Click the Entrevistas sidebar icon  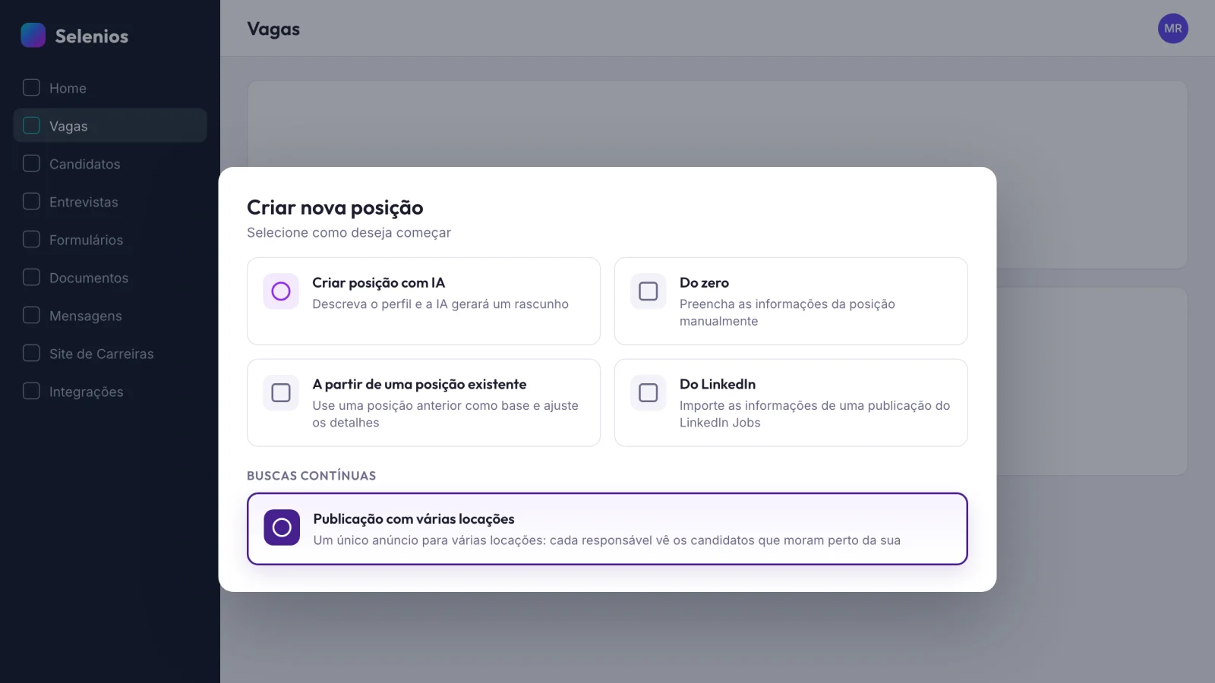tap(31, 201)
